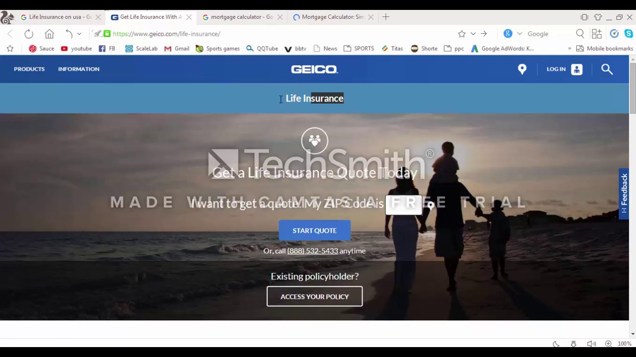
Task: Open the Mobile bookmarks folder
Action: coord(604,49)
